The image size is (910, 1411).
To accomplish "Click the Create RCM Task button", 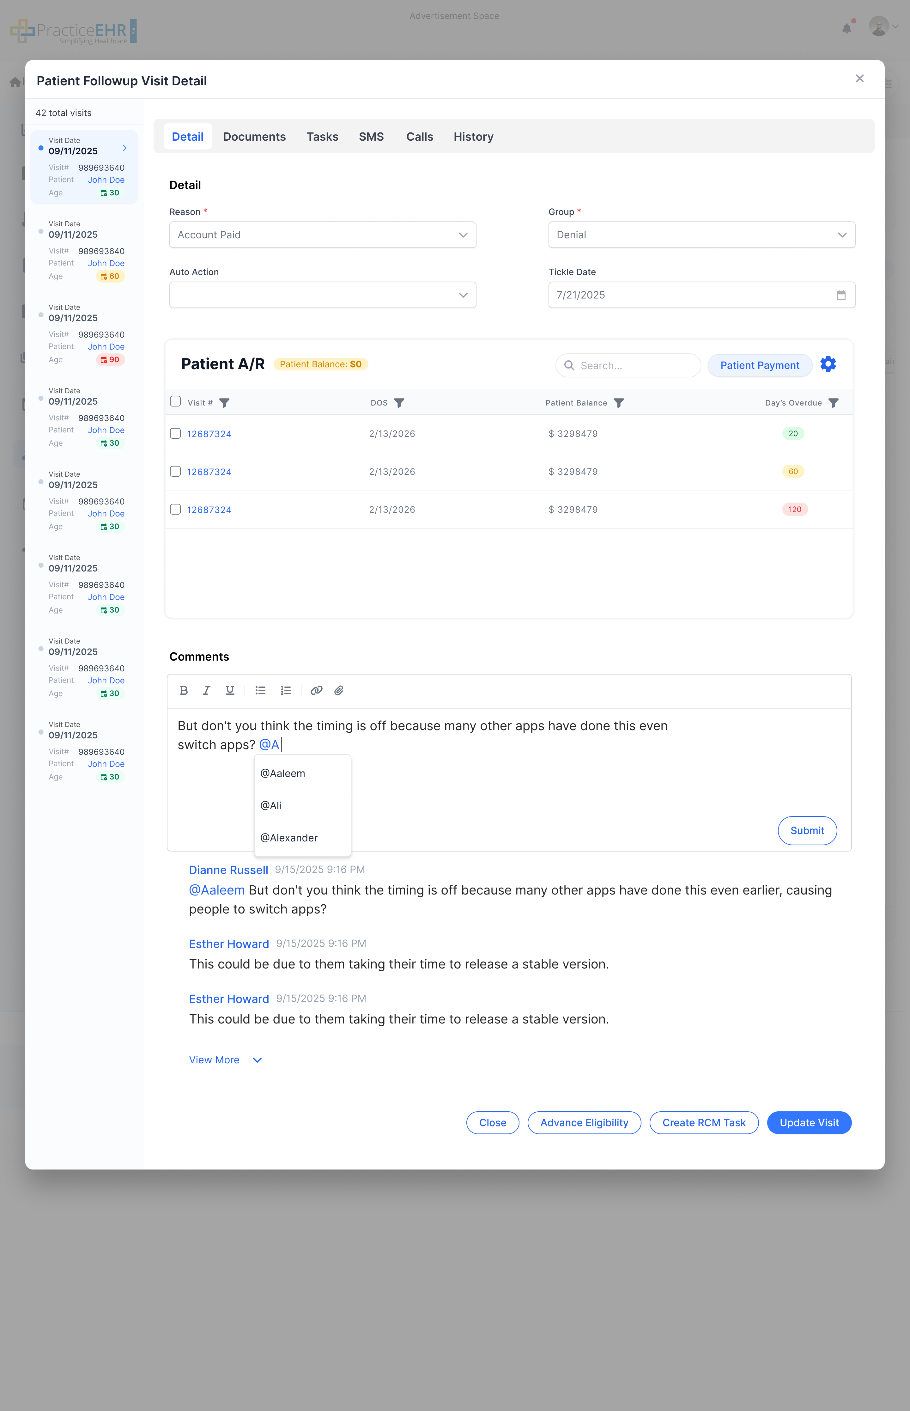I will pyautogui.click(x=704, y=1122).
